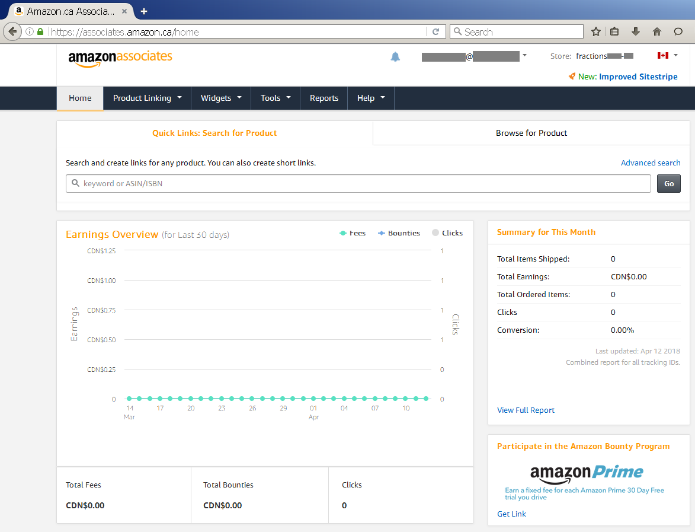Click the Participate in the Amazon Bounty Program heading
Image resolution: width=695 pixels, height=532 pixels.
click(583, 447)
